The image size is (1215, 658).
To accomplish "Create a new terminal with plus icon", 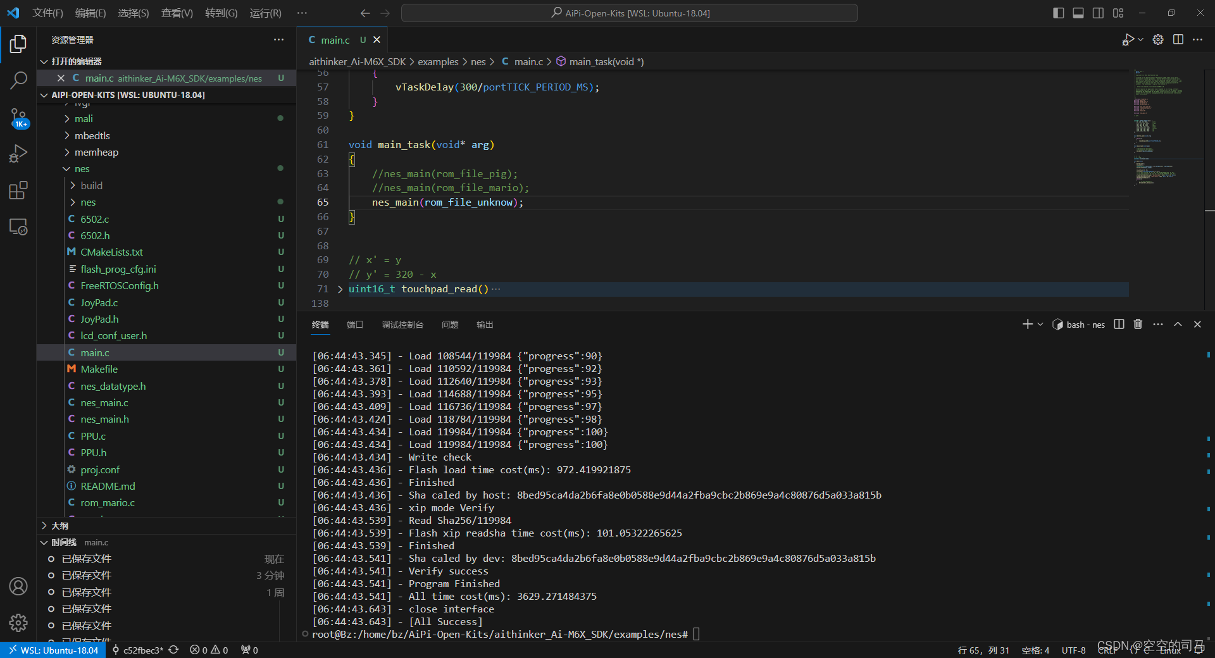I will tap(1028, 325).
